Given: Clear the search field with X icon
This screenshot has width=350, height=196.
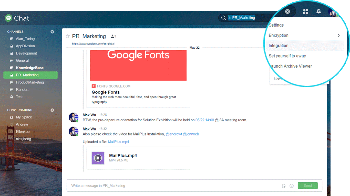Looking at the screenshot, I should point(287,11).
